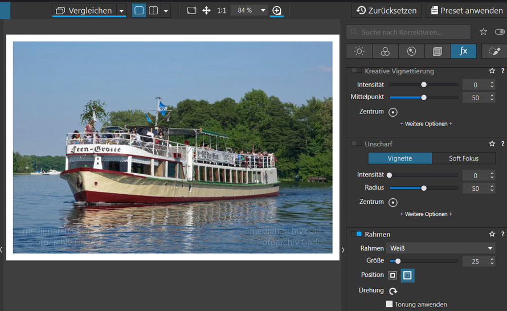Open the Light corrections sun icon tab
This screenshot has width=507, height=311.
(359, 51)
